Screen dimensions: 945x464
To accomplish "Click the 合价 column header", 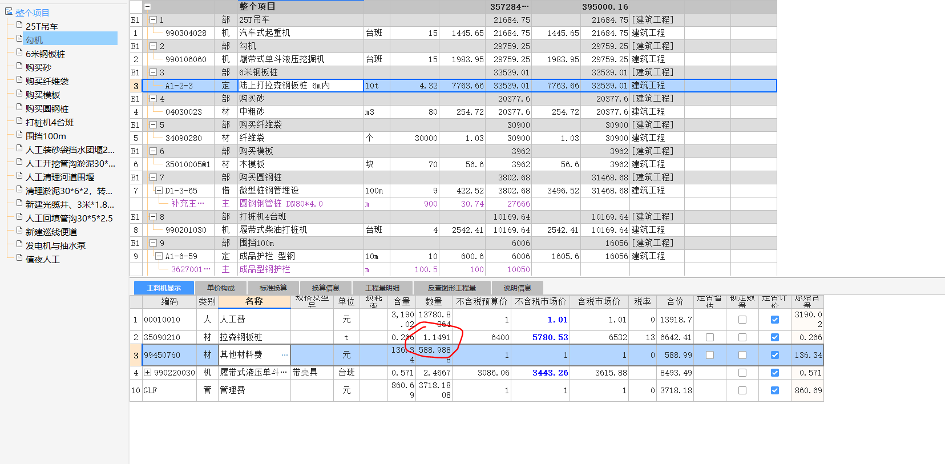I will (x=675, y=301).
